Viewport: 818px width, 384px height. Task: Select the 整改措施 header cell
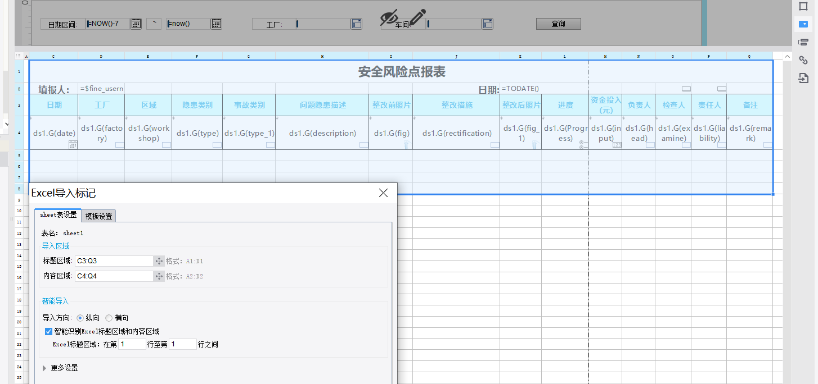456,105
